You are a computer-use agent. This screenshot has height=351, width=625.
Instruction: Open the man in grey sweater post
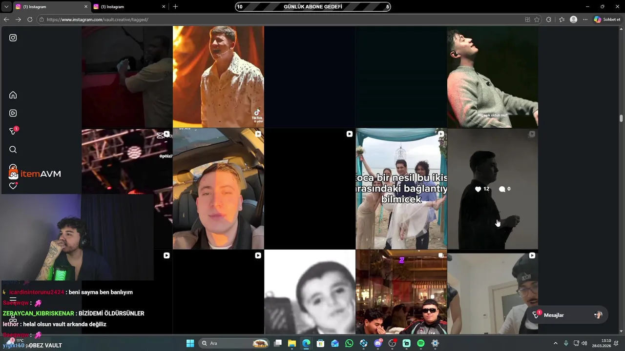point(492,77)
